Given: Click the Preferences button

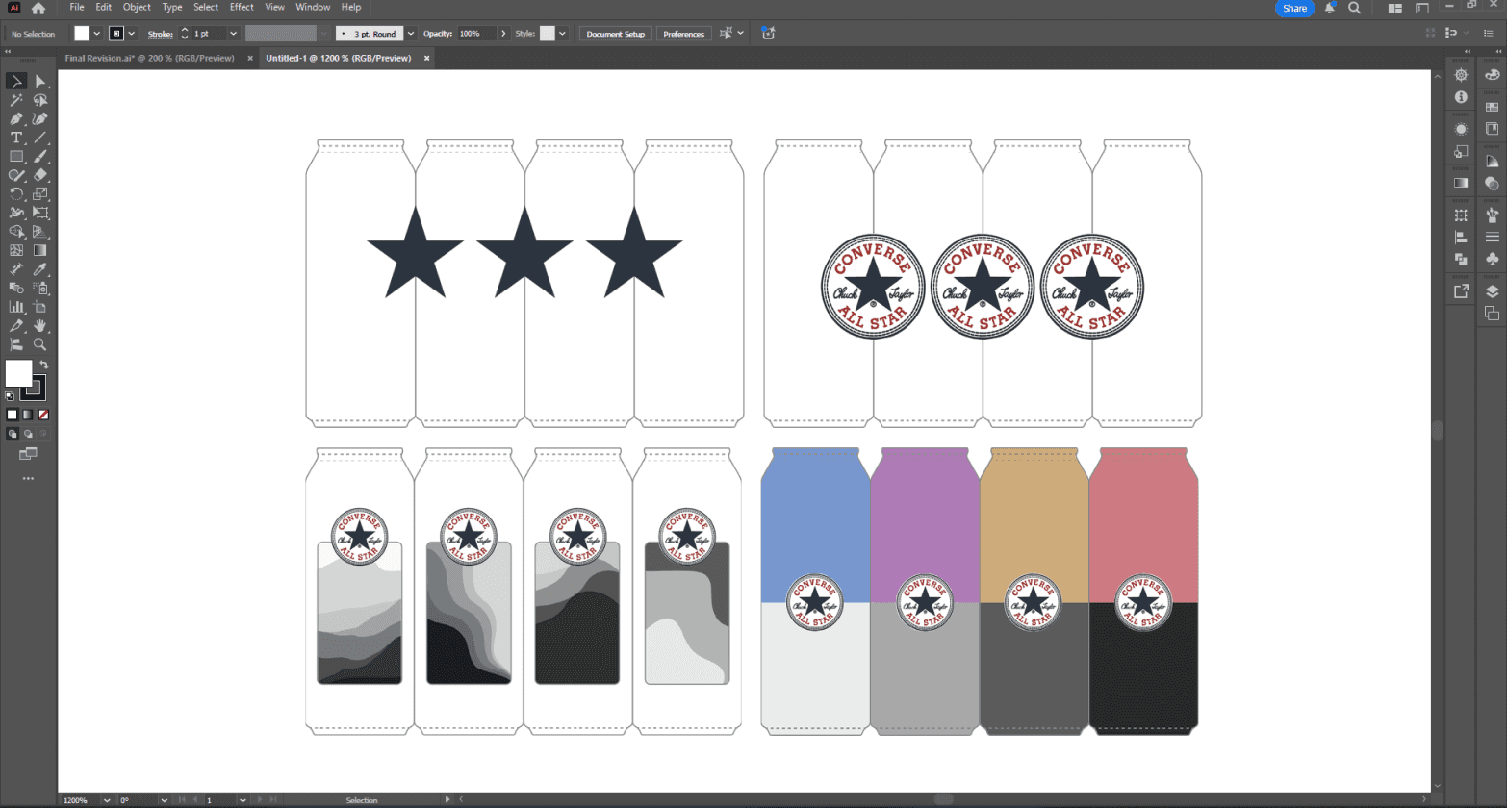Looking at the screenshot, I should [x=683, y=34].
